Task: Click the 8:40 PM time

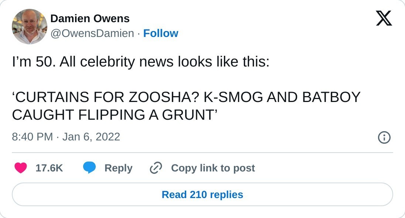Action: pos(33,137)
